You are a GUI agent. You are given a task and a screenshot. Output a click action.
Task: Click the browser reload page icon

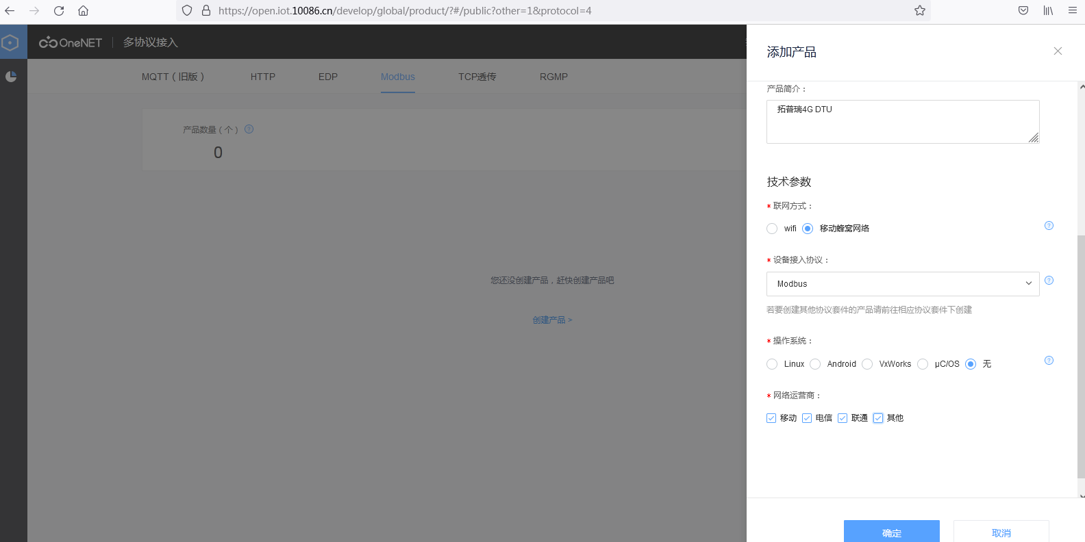59,11
